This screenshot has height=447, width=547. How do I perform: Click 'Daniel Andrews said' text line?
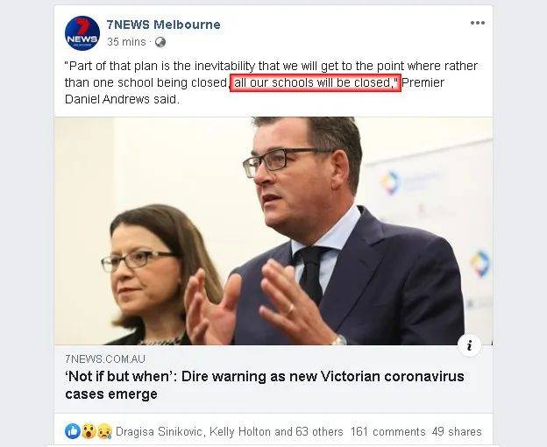[x=122, y=99]
